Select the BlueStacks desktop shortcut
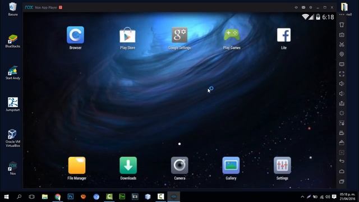 click(12, 41)
